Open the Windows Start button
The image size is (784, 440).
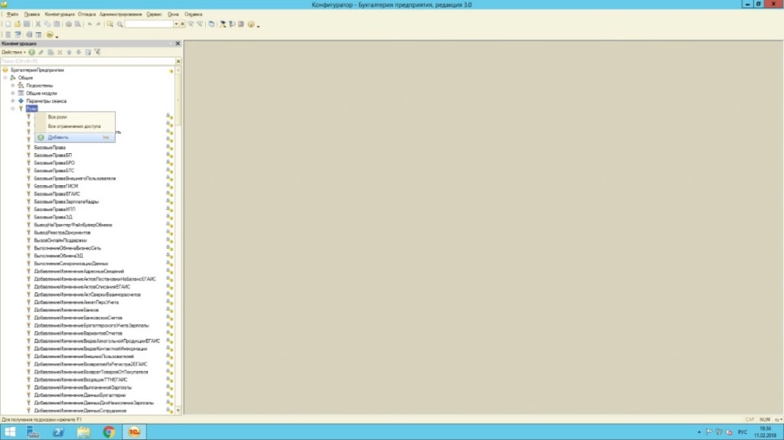(9, 432)
